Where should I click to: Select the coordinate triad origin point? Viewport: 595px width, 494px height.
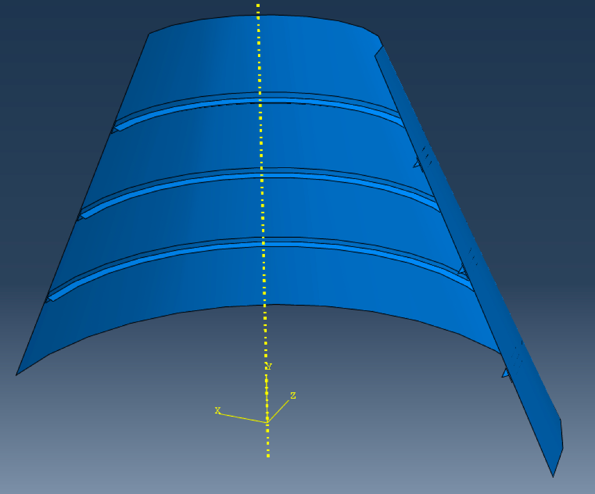pyautogui.click(x=267, y=421)
